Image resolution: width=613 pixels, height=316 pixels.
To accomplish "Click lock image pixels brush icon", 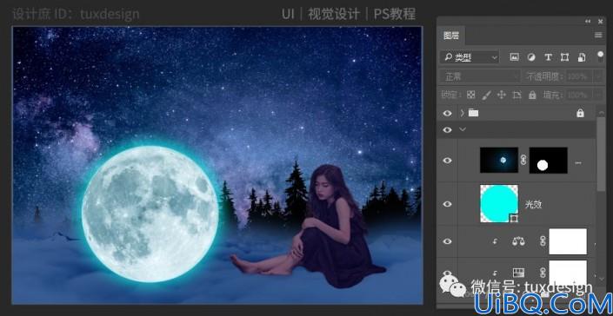I will pos(486,95).
